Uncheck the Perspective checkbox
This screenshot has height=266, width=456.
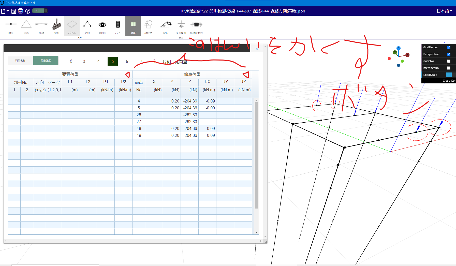(449, 54)
